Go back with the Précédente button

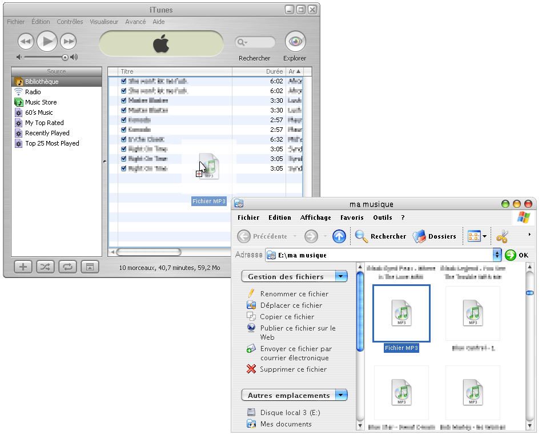[x=263, y=236]
